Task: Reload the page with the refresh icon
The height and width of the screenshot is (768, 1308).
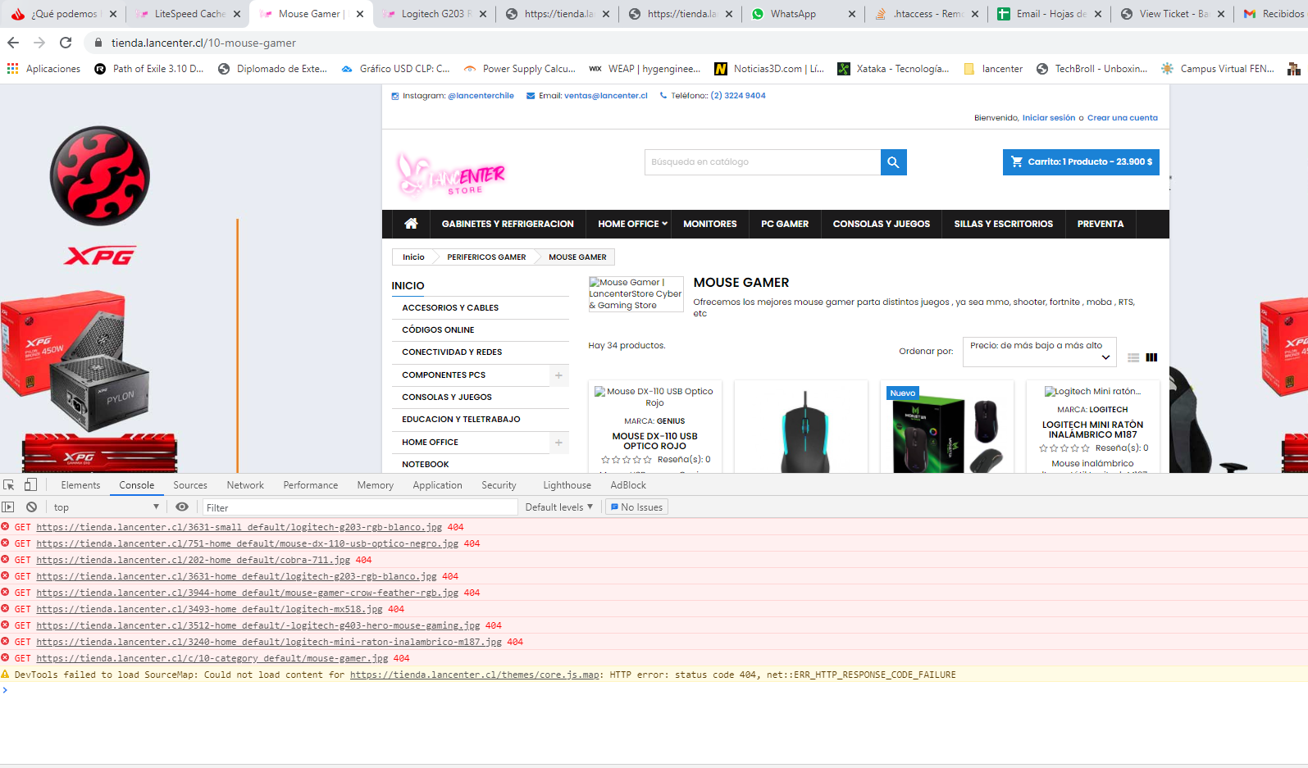Action: [x=66, y=43]
